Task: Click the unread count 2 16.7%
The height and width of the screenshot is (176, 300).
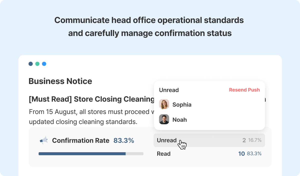Action: 252,140
